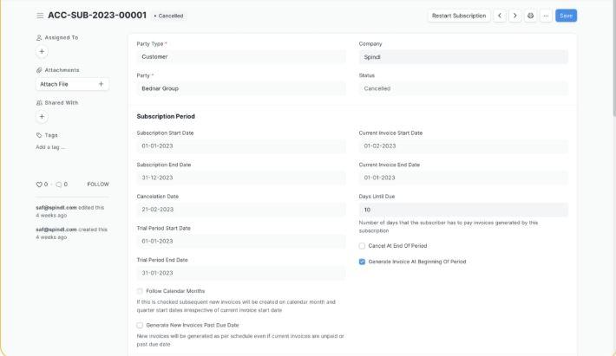Open comments via speech bubble icon
This screenshot has width=616, height=356.
58,184
